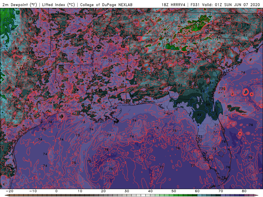Click the 50 tick label on colorbar
263x197 pixels.
(174, 191)
